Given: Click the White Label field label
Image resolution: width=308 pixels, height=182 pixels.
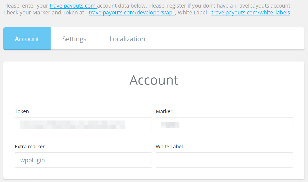Looking at the screenshot, I should coord(169,147).
